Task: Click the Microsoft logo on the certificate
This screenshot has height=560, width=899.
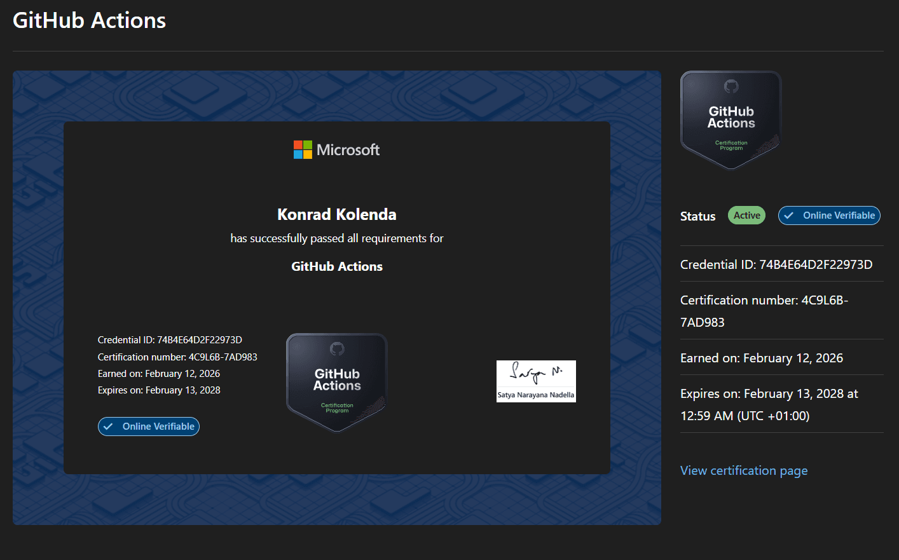Action: [x=336, y=150]
